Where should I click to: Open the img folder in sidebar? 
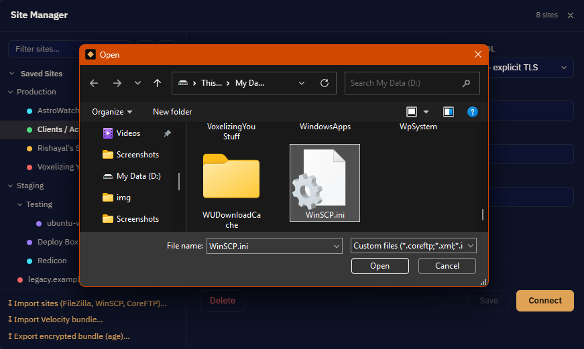[x=117, y=198]
